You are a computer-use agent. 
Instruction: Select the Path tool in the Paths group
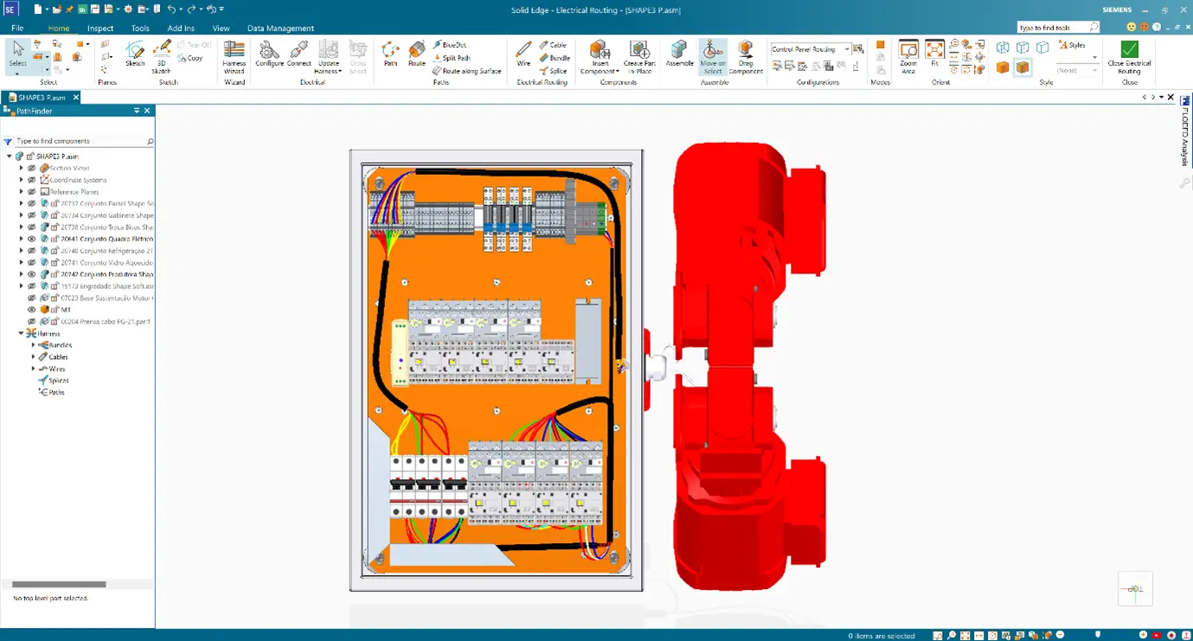(x=389, y=52)
